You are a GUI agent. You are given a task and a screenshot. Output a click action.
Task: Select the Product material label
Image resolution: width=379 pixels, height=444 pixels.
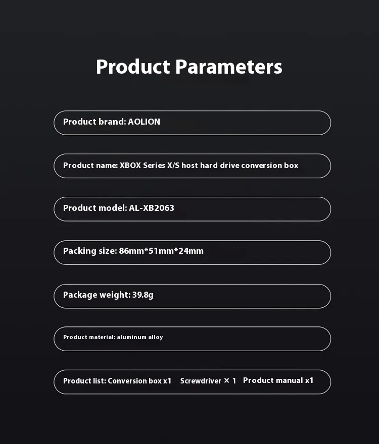(89, 337)
